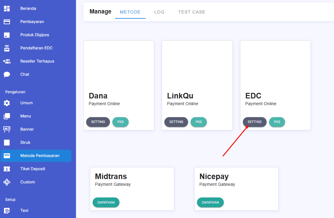
Task: Click PKS button on Dana card
Action: click(120, 122)
